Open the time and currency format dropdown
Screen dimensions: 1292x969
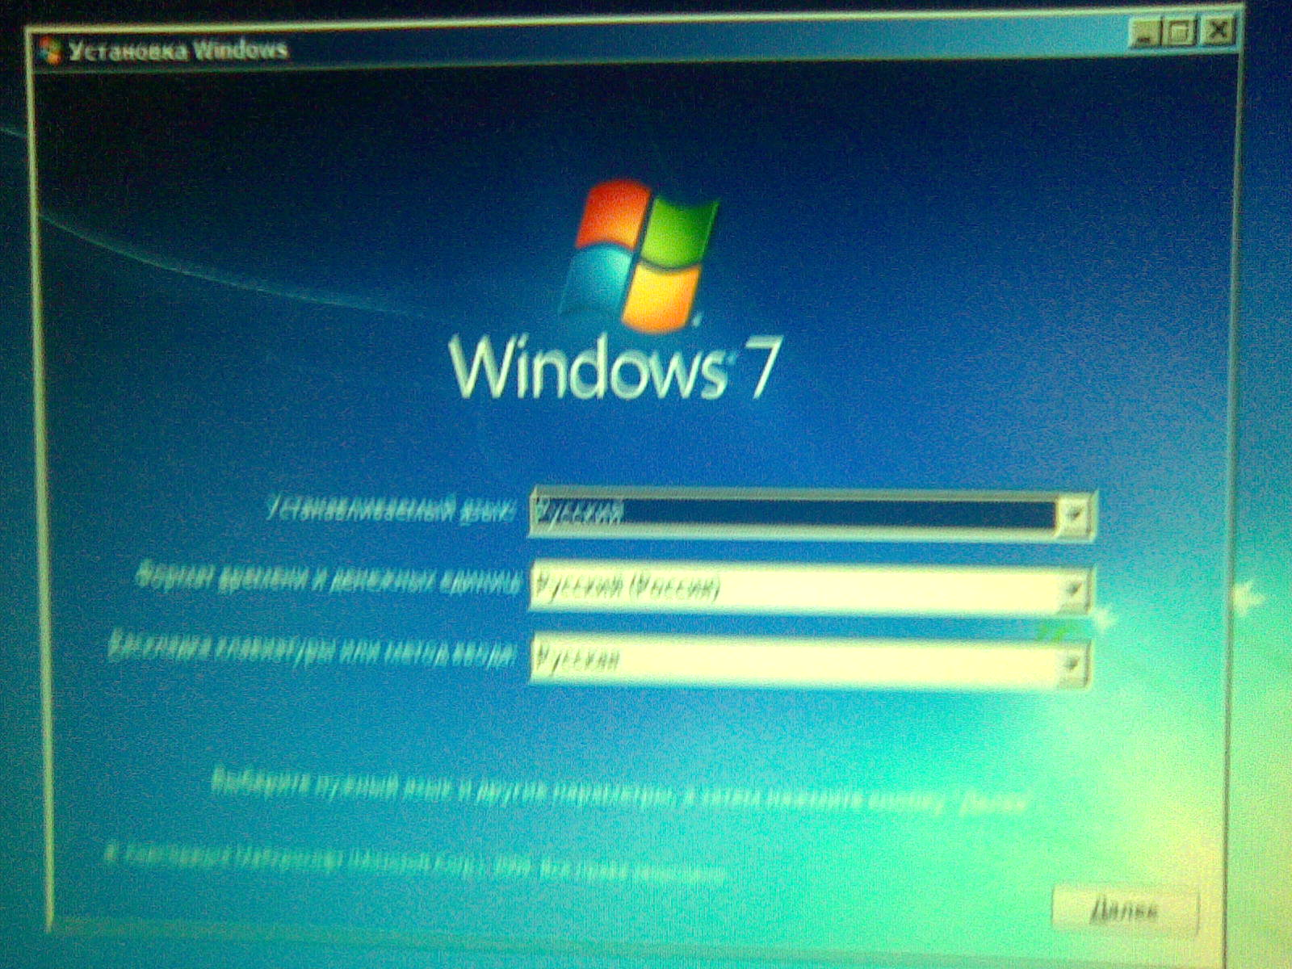810,588
